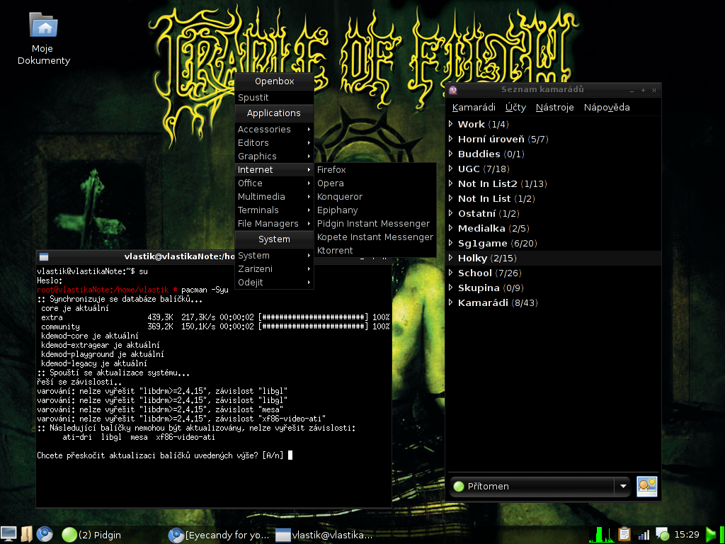The height and width of the screenshot is (544, 725).
Task: Expand the Skupina buddy group
Action: (x=451, y=288)
